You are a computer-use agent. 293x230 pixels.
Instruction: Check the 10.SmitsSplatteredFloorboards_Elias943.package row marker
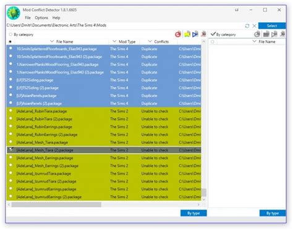[11, 48]
